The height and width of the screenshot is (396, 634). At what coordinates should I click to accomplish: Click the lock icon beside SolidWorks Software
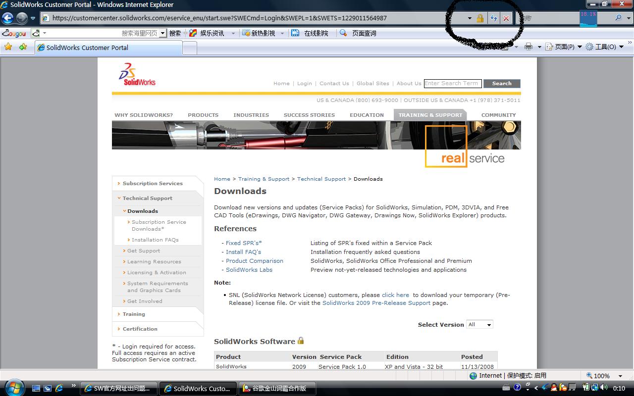click(300, 341)
